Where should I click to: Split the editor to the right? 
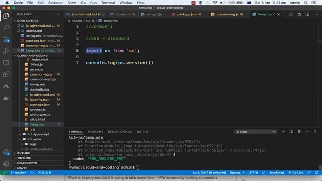[x=307, y=14]
